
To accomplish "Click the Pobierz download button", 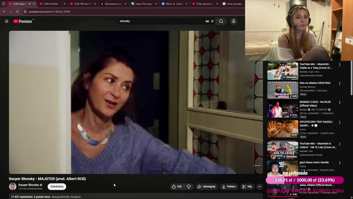I will (x=229, y=187).
